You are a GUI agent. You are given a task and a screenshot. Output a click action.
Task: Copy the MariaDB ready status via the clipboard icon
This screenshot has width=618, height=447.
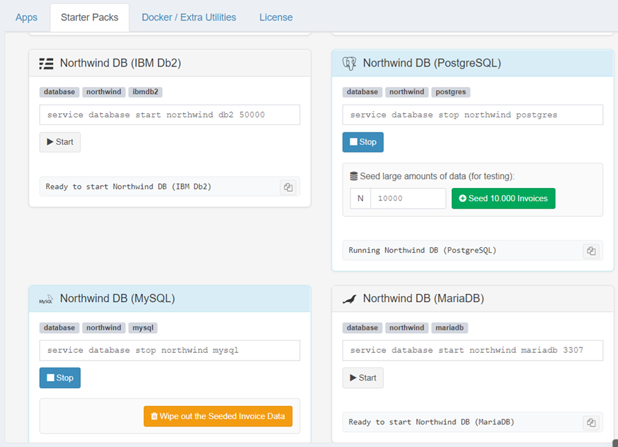click(591, 422)
